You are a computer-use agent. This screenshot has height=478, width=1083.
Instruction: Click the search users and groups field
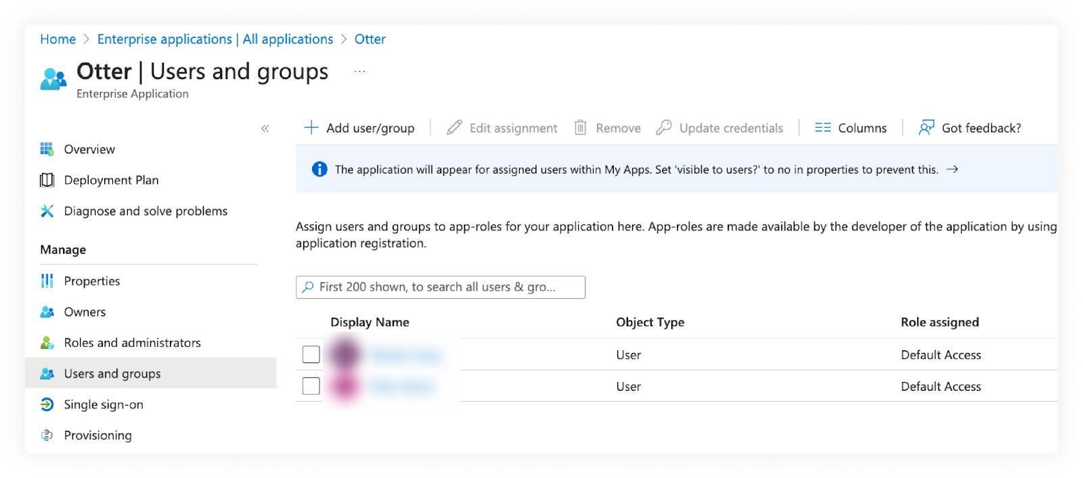(441, 287)
